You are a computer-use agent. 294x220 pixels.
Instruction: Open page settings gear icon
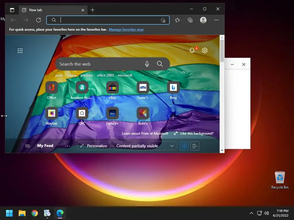[205, 50]
